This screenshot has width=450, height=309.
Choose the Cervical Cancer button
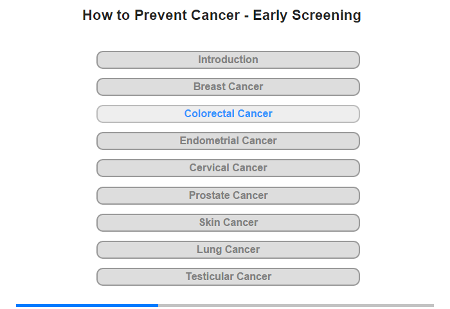point(228,168)
